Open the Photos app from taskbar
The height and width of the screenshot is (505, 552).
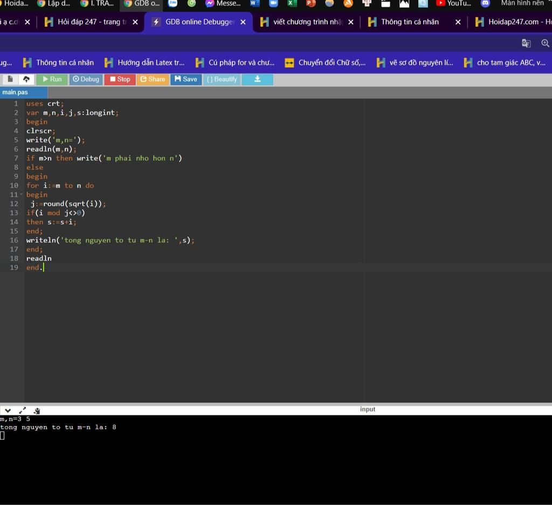(404, 3)
